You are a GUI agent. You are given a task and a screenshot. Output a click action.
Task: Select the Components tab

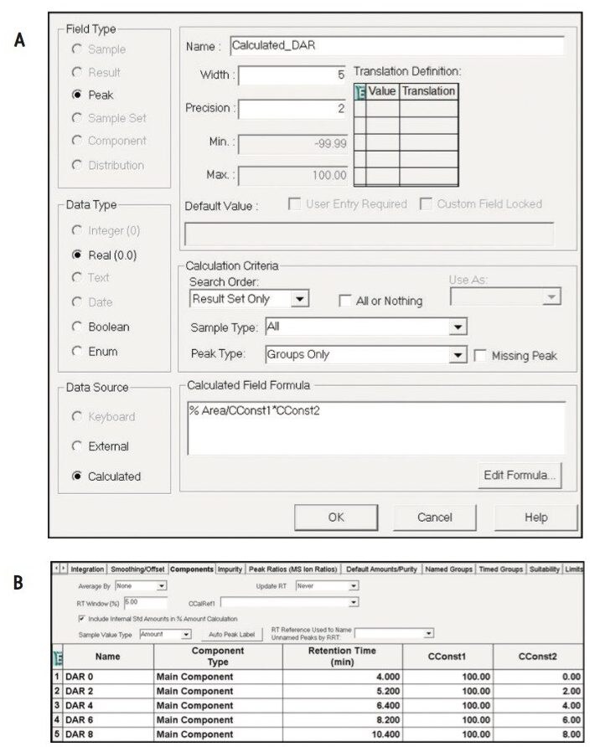coord(192,569)
